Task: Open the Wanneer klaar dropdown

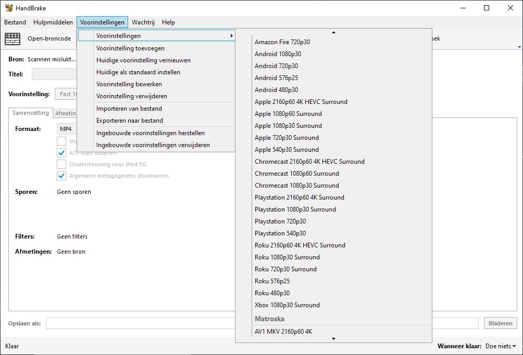Action: pos(501,346)
